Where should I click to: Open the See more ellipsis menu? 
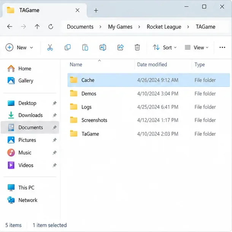(x=222, y=48)
